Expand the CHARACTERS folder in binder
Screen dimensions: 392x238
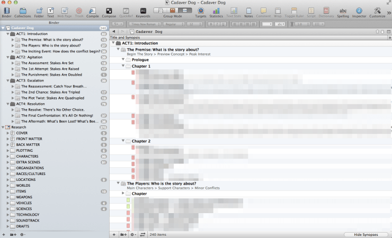point(7,157)
